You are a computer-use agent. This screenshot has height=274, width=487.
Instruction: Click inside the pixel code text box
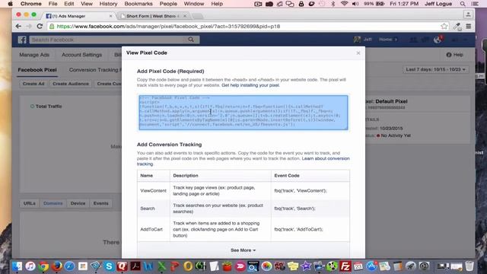(243, 113)
